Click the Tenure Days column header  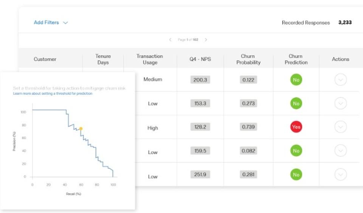click(103, 59)
